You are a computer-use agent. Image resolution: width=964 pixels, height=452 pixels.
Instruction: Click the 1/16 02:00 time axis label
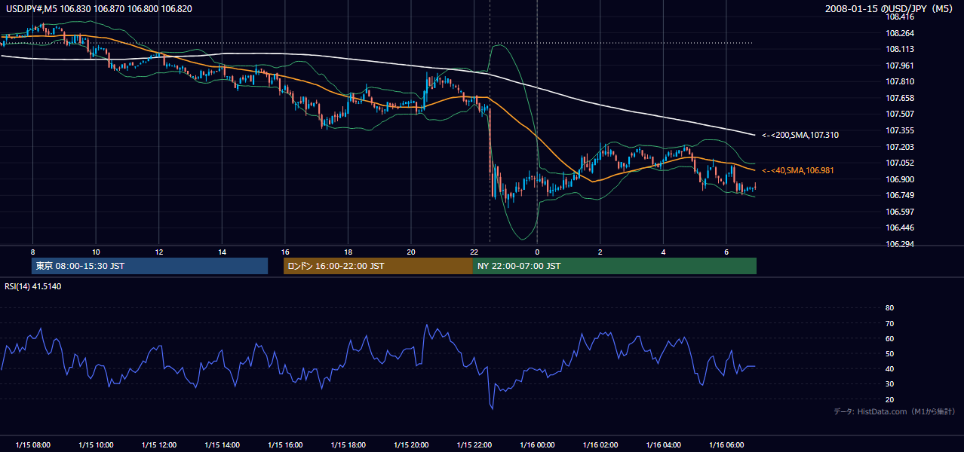coord(600,445)
